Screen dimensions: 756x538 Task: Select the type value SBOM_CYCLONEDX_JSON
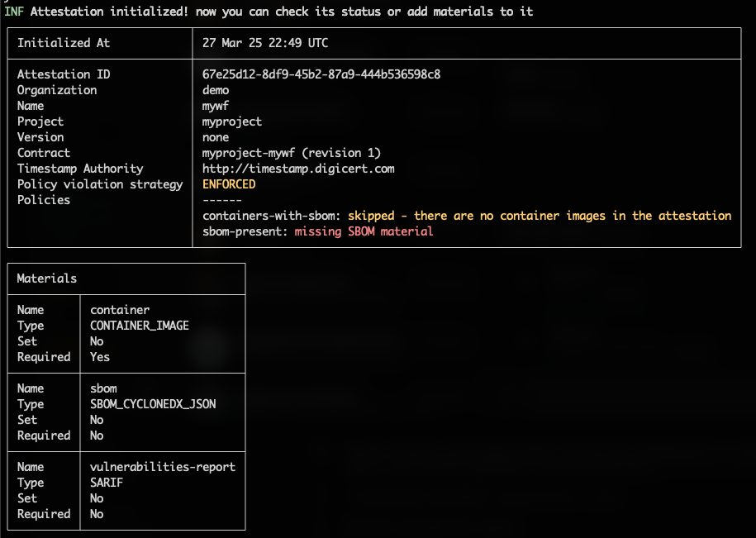153,404
